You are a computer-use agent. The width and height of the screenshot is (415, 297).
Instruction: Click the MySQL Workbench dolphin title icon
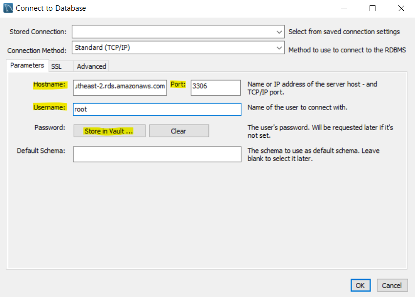pos(8,8)
